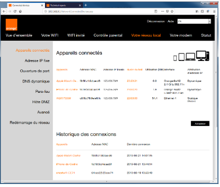Select Contrôle parental menu
Viewport: 220px width, 187px height.
click(108, 35)
